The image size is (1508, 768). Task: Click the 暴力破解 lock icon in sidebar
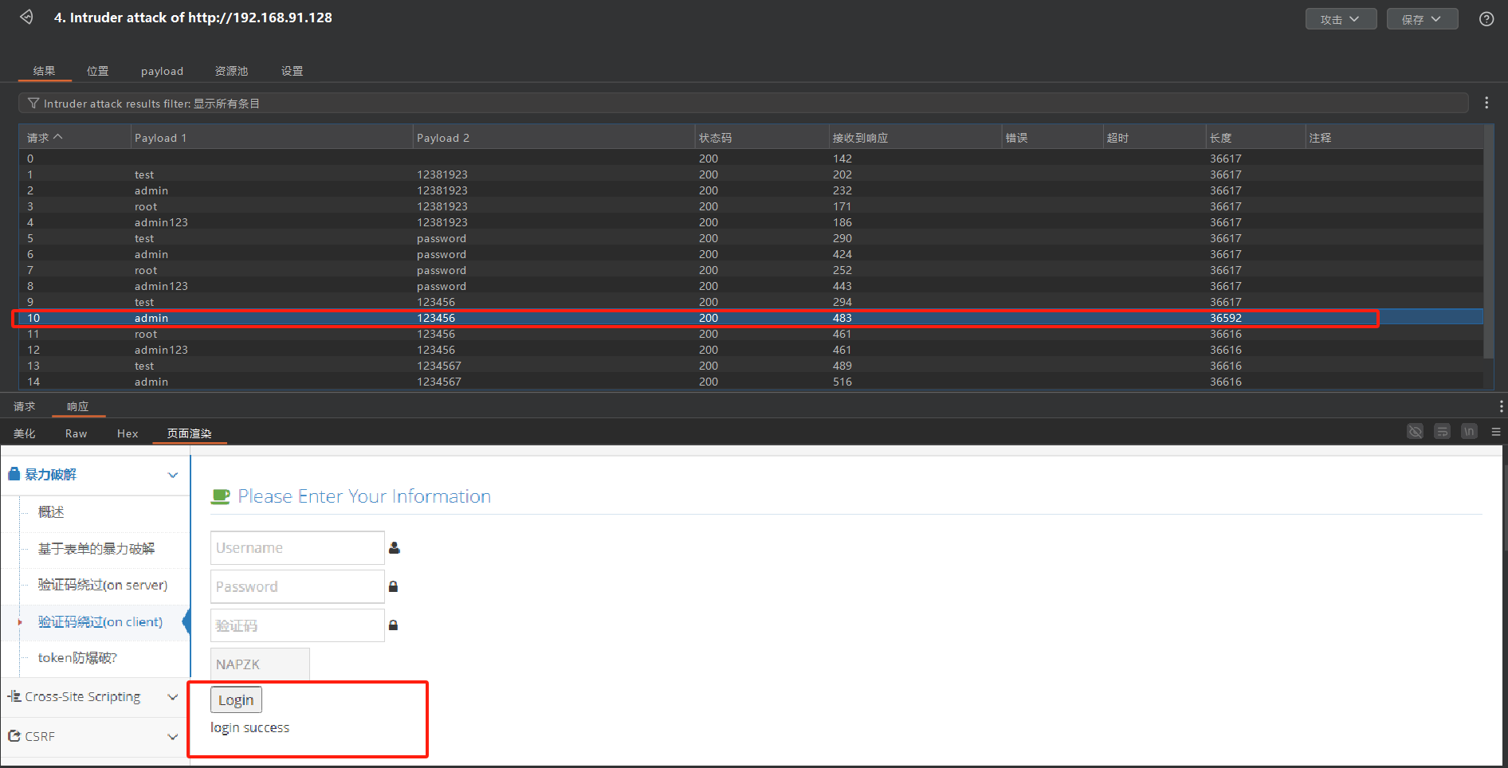coord(14,474)
